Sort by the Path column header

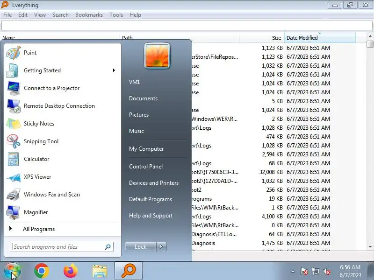(x=180, y=37)
